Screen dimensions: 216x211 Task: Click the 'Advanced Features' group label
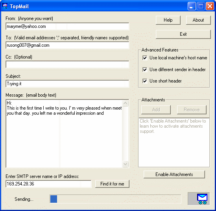pyautogui.click(x=160, y=50)
